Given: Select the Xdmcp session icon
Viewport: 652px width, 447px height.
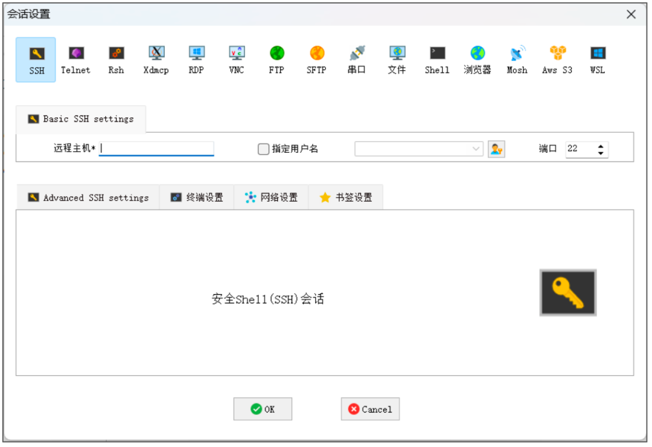Looking at the screenshot, I should tap(155, 59).
